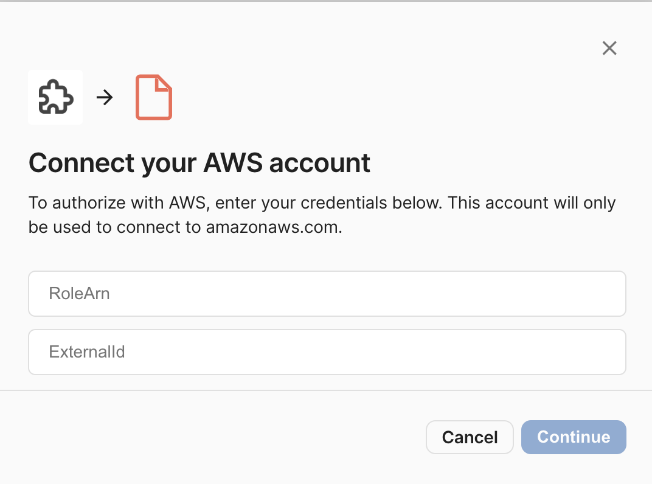652x484 pixels.
Task: Click the puzzle icon on the white tile
Action: click(x=55, y=97)
